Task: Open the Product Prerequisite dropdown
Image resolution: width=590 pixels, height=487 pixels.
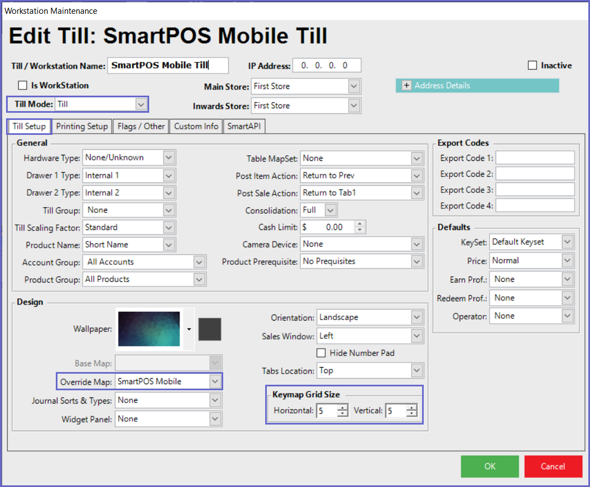Action: (x=417, y=261)
